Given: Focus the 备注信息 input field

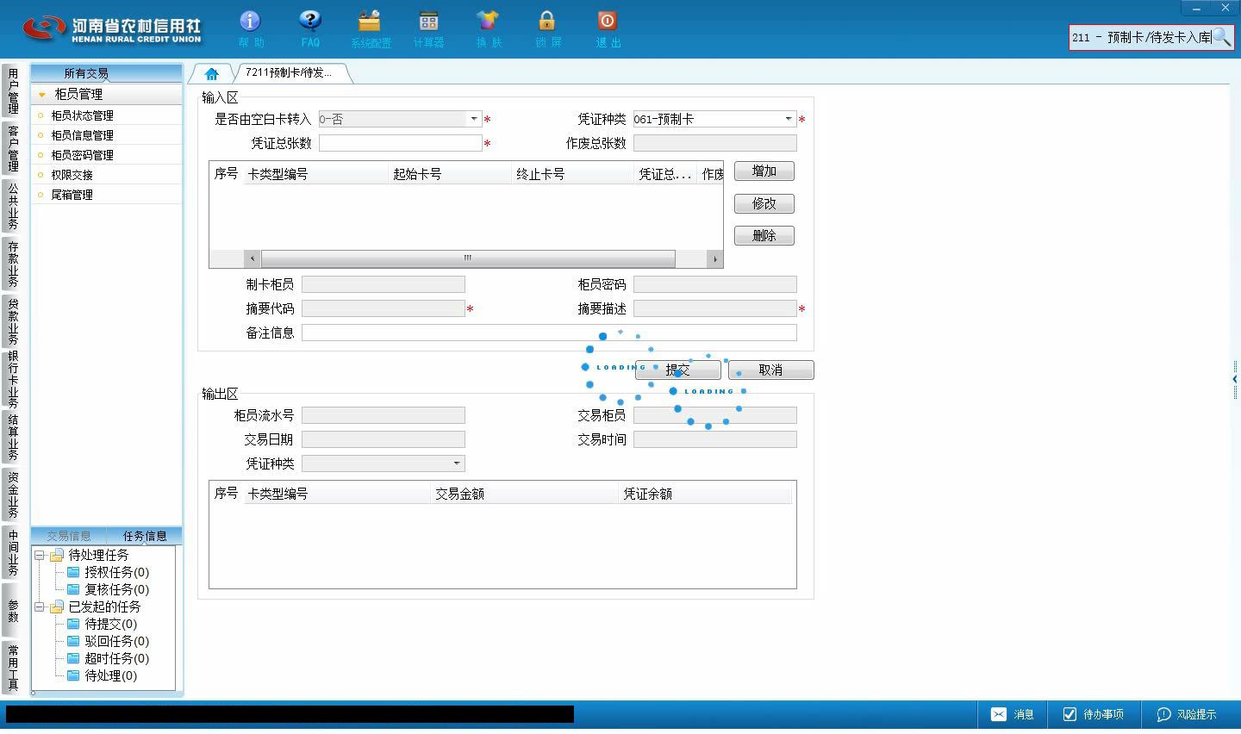Looking at the screenshot, I should [549, 333].
